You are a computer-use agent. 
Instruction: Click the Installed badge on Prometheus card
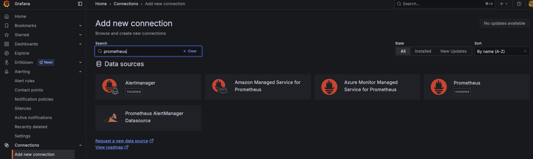point(462,92)
